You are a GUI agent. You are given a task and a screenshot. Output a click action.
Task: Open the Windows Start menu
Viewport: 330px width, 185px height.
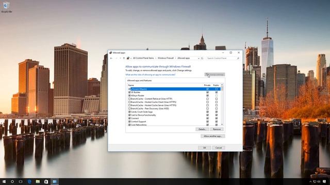click(x=4, y=181)
